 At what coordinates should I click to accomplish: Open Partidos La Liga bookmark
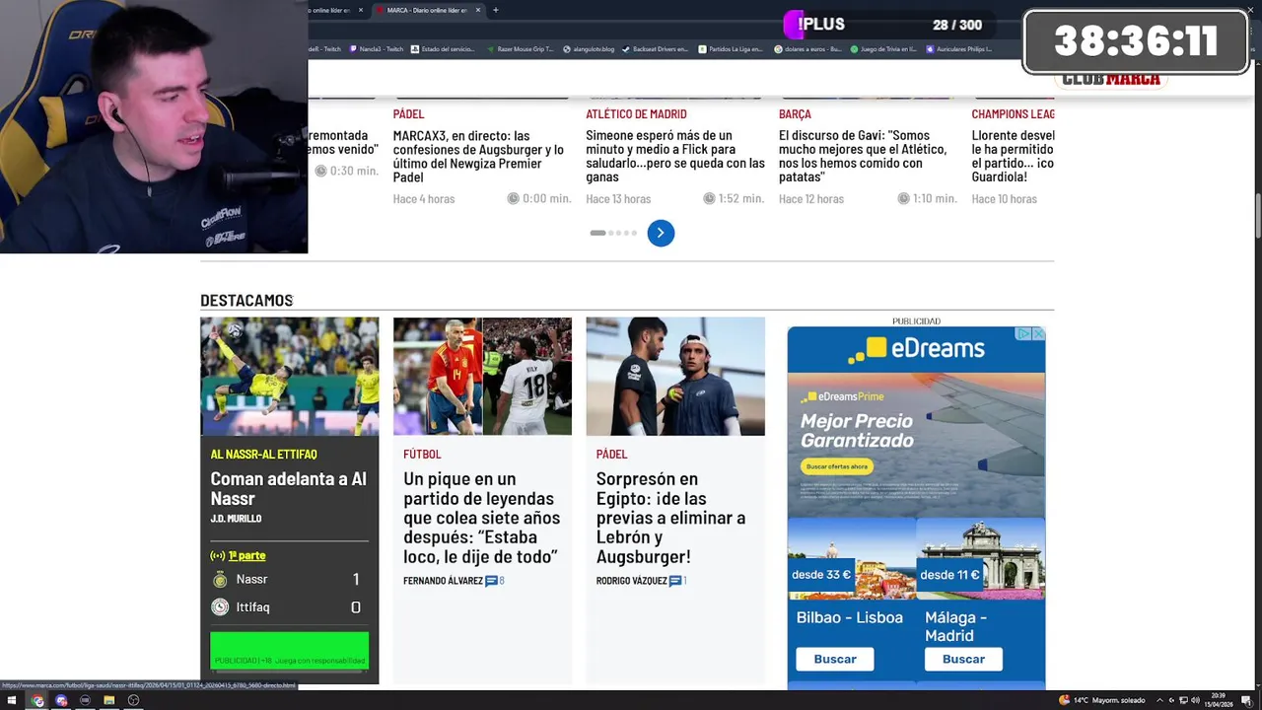click(731, 48)
